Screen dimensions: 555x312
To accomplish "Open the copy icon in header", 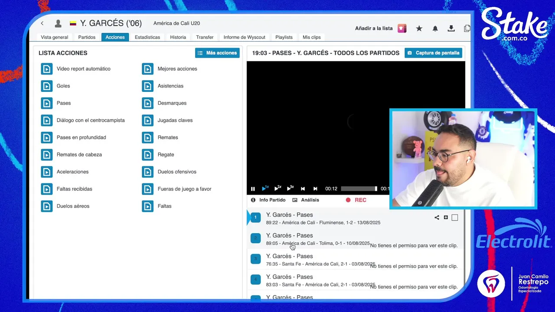I will 467,29.
